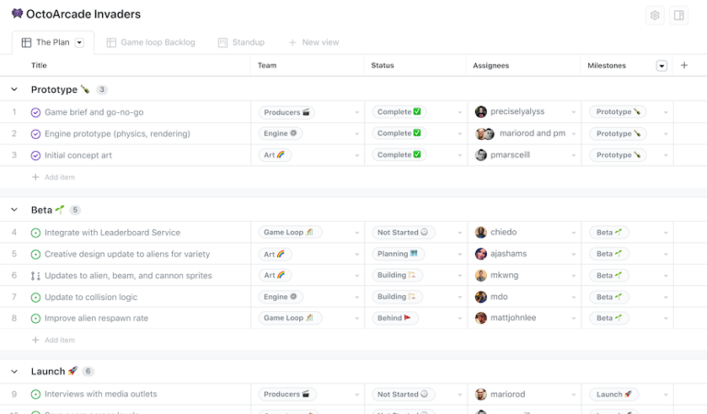The width and height of the screenshot is (707, 414).
Task: Click the Assignees column header
Action: 491,65
